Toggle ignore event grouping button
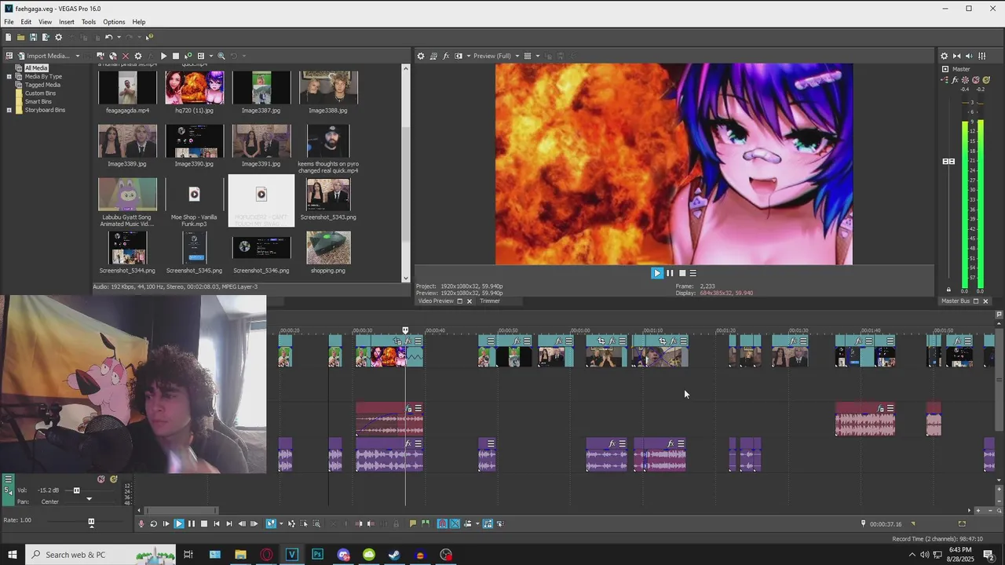The height and width of the screenshot is (565, 1005). [500, 523]
